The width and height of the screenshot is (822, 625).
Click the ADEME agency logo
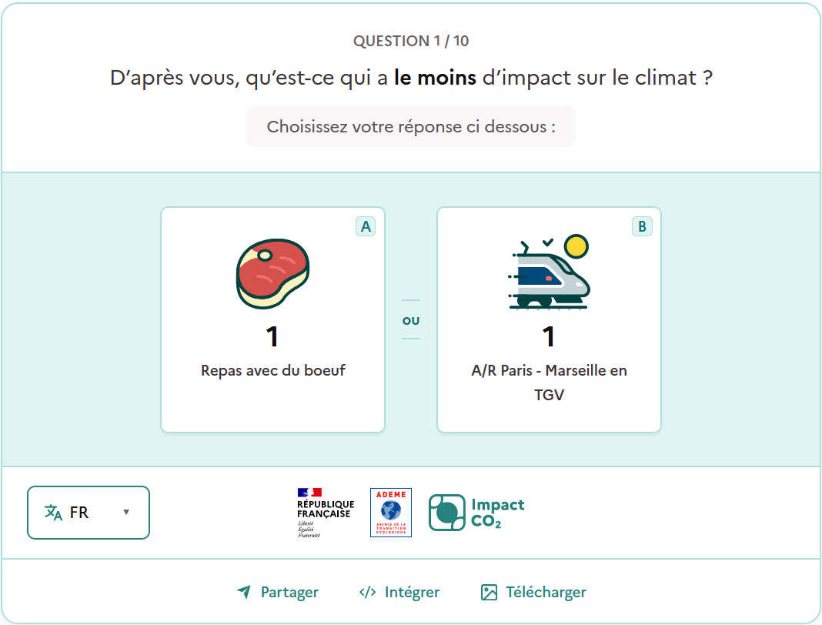coord(391,513)
